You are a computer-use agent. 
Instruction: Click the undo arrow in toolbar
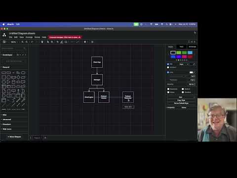tap(32, 42)
